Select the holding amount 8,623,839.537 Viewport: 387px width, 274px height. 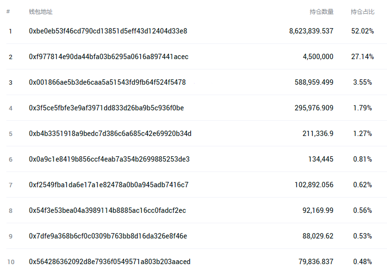(x=311, y=31)
